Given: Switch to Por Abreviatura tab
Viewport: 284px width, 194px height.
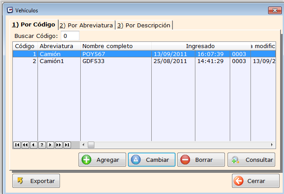Looking at the screenshot, I should click(86, 25).
